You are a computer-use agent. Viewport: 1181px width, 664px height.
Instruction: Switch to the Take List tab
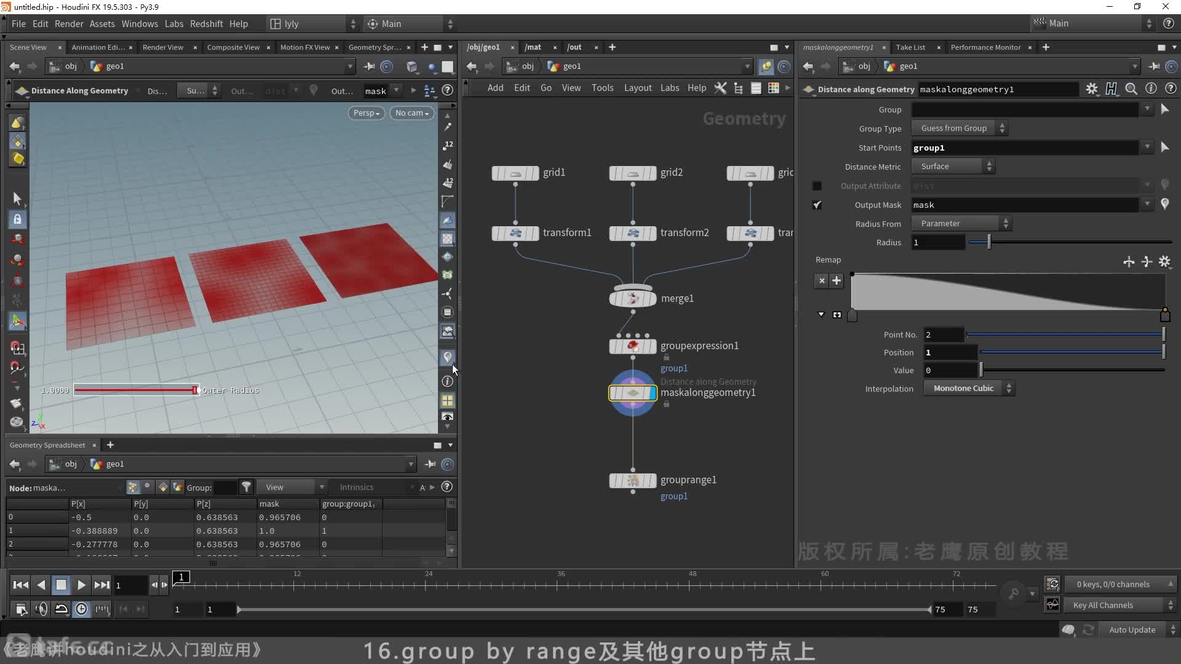click(910, 47)
